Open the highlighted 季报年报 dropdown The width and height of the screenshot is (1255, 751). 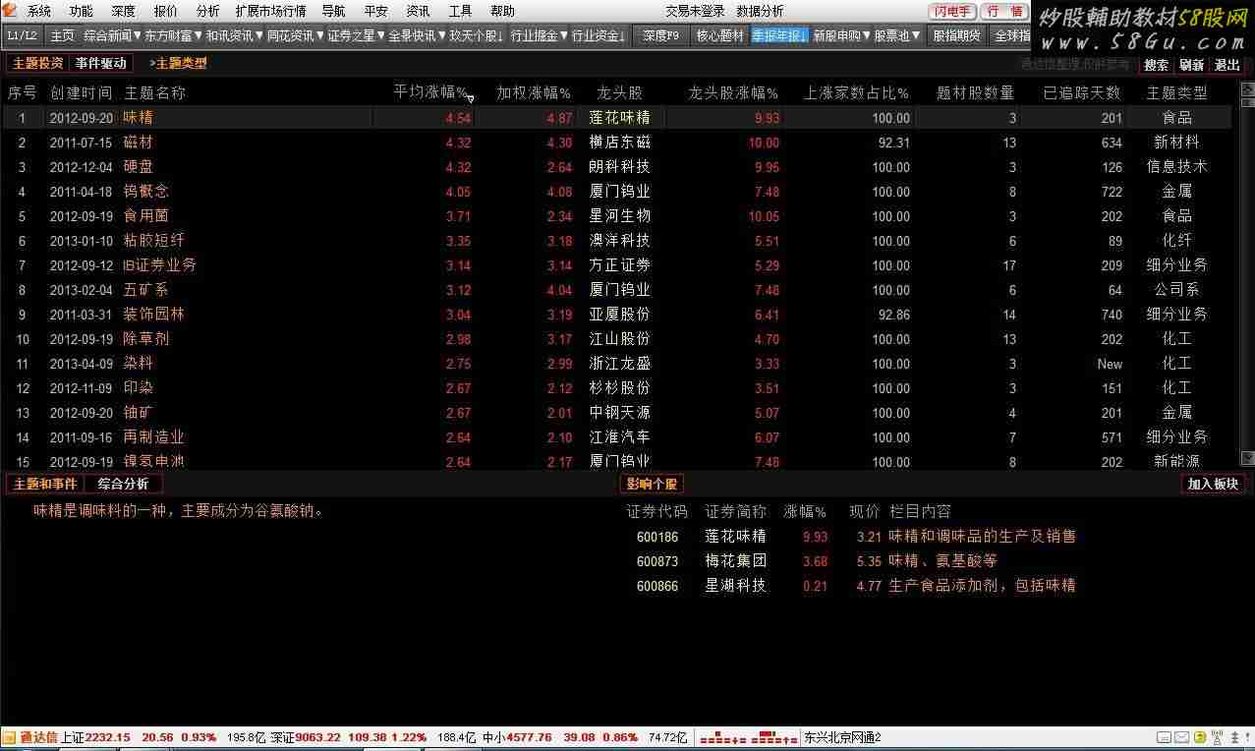click(779, 35)
